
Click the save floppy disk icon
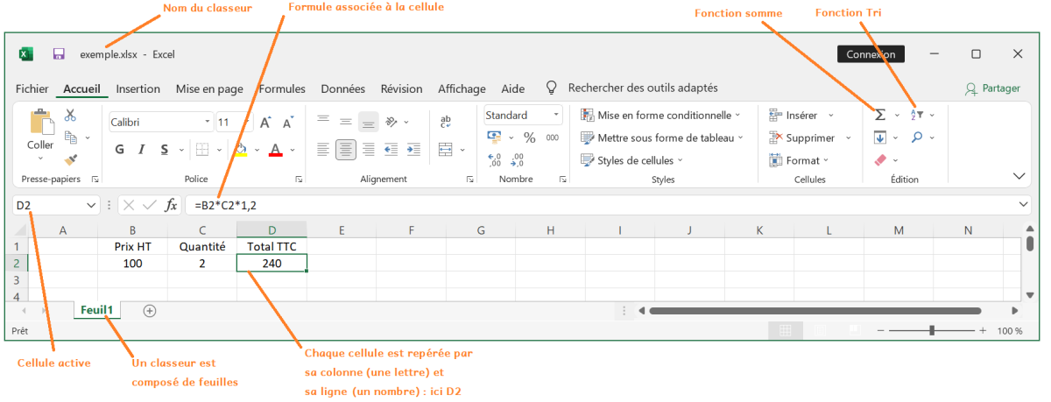click(x=59, y=54)
